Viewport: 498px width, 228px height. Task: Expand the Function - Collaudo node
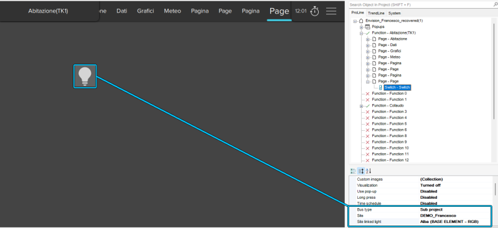(362, 106)
